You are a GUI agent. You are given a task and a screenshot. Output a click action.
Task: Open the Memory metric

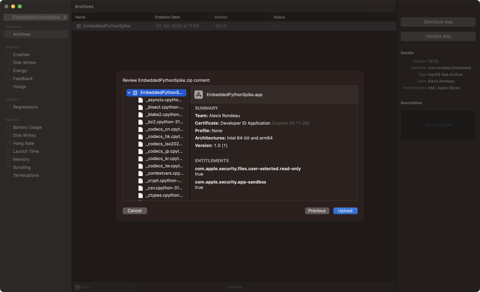pyautogui.click(x=36, y=160)
